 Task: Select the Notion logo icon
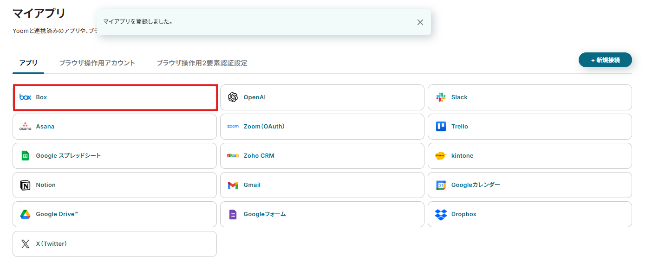pos(25,185)
